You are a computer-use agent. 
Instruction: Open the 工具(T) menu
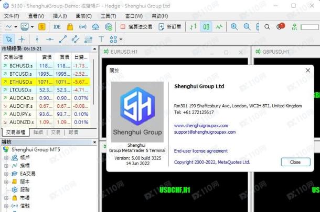[x=109, y=16]
